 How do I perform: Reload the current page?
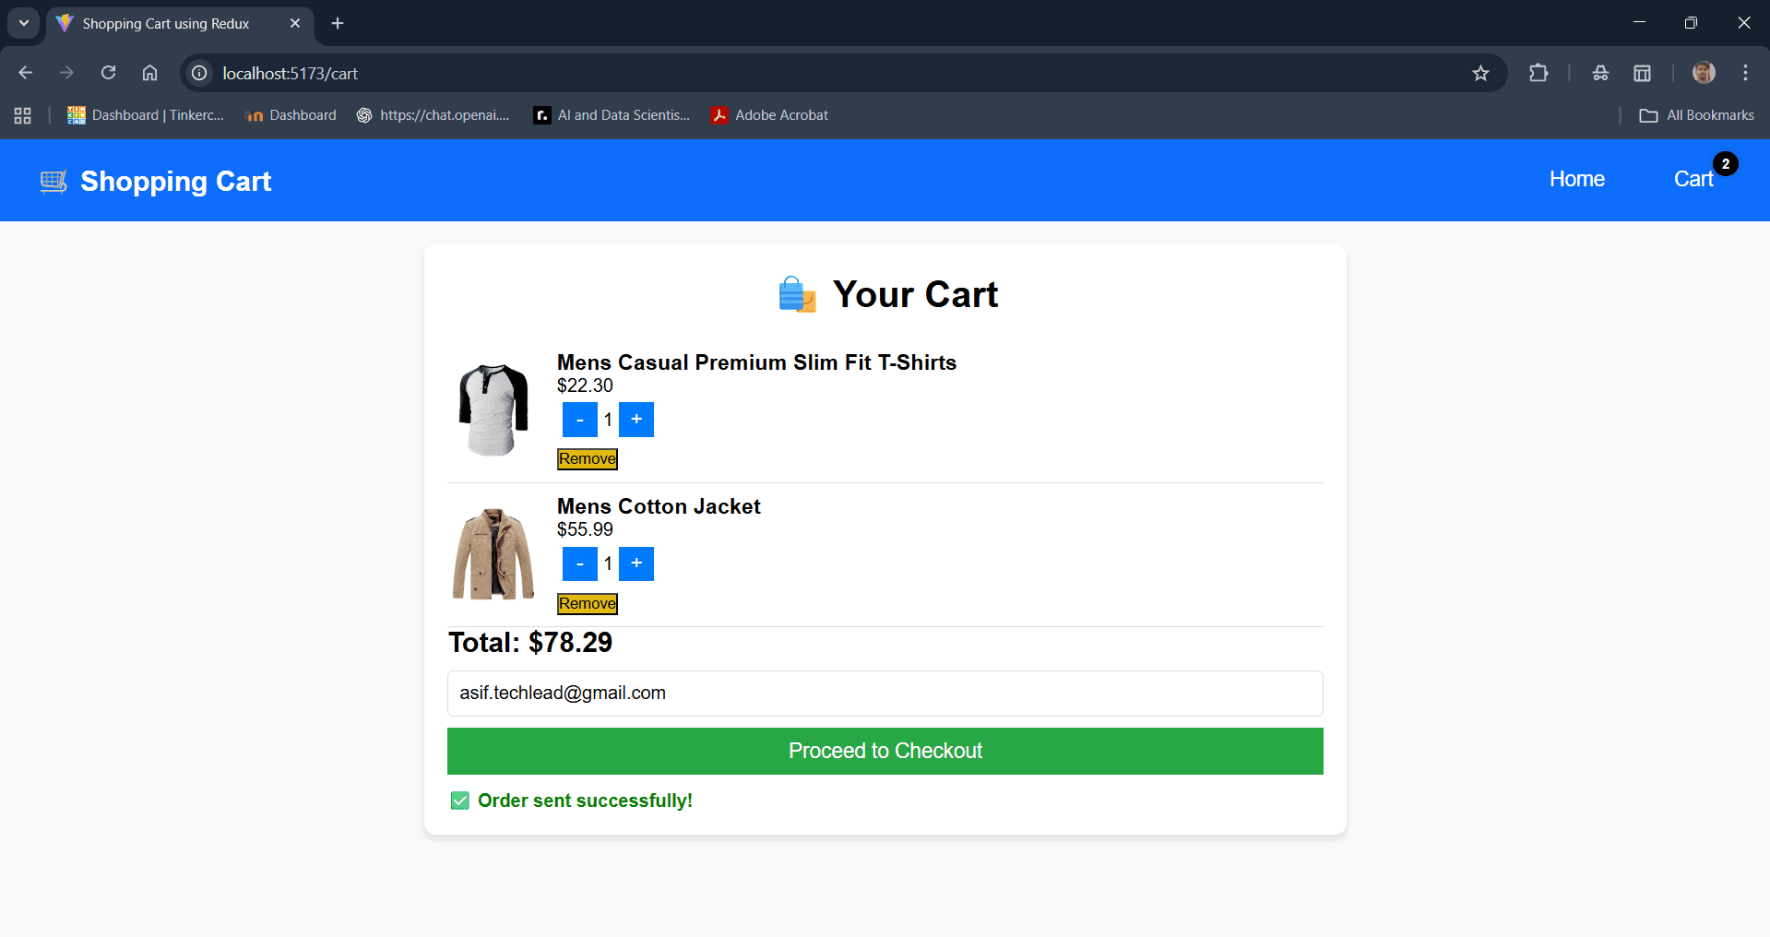tap(108, 73)
